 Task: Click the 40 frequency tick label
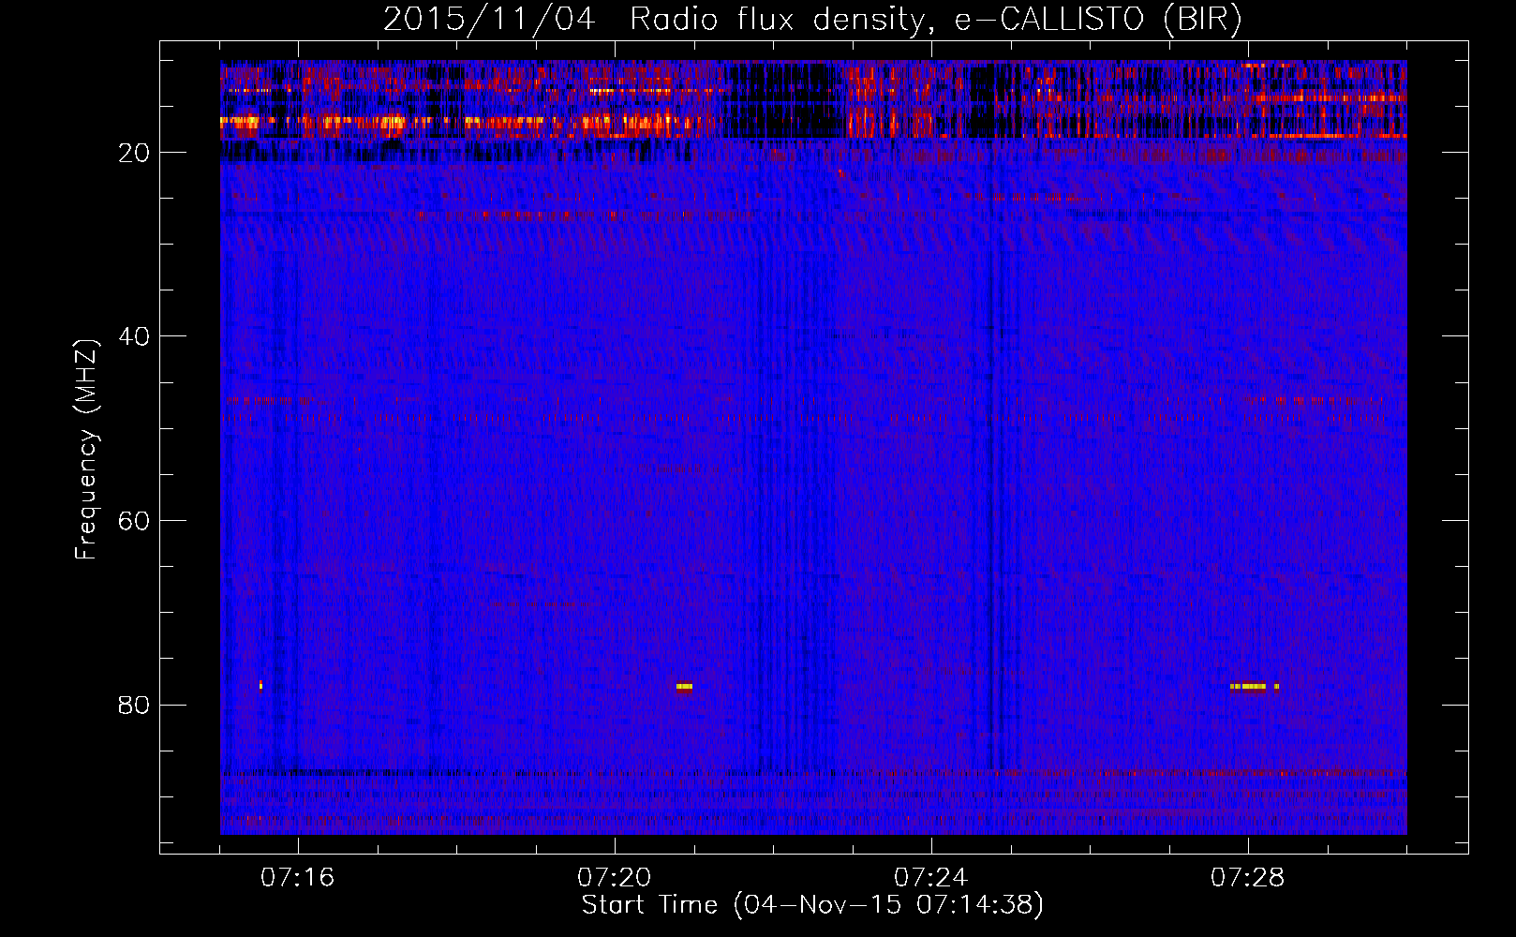[134, 336]
